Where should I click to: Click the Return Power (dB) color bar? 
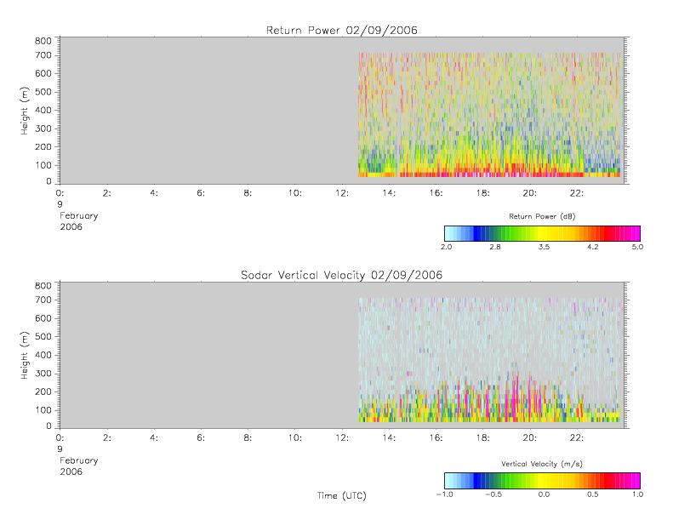pos(542,233)
